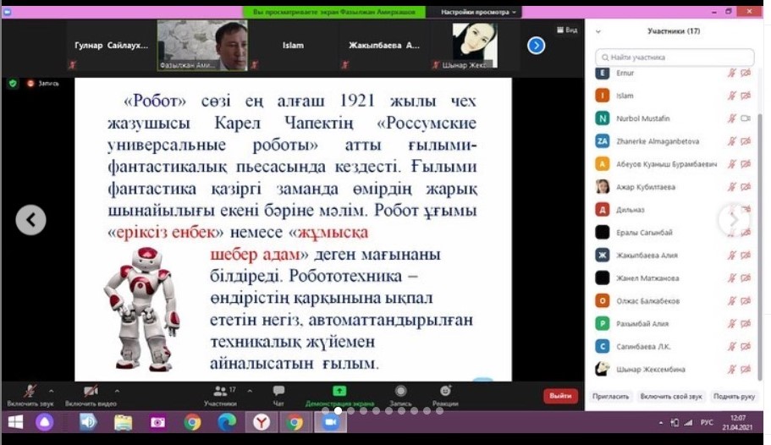Viewport: 771px width, 445px height.
Task: Open Windows Start menu
Action: (15, 422)
